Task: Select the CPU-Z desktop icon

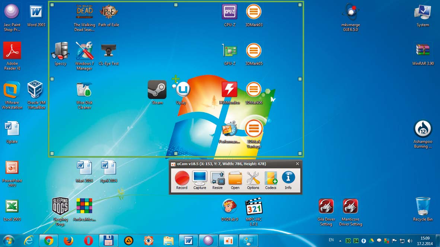Action: (230, 15)
